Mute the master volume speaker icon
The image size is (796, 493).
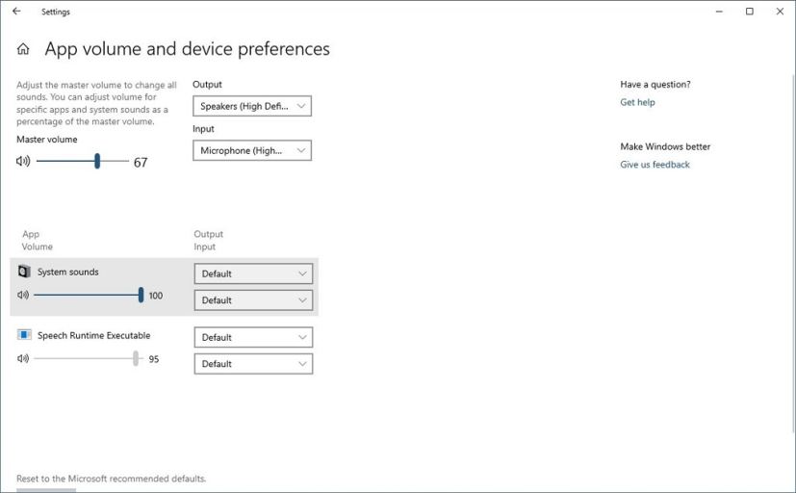[x=23, y=162]
